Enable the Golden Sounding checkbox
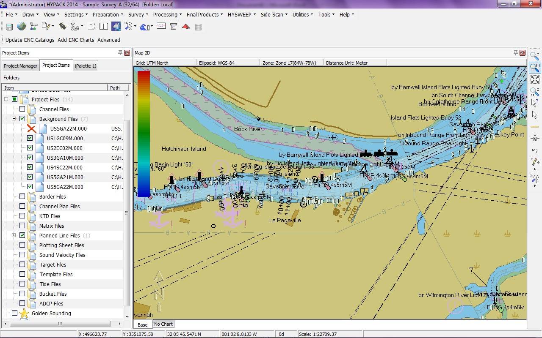This screenshot has width=542, height=338. (15, 313)
